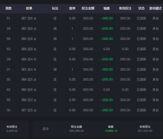The image size is (163, 139).
Task: Click -200.00 in round 29 row
Action: point(107,29)
